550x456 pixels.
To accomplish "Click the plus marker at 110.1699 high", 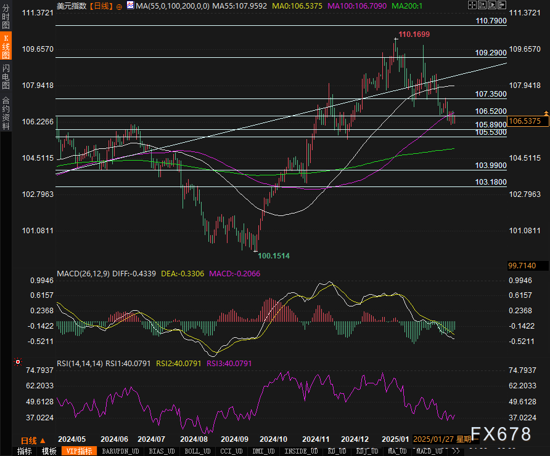I will tap(396, 39).
